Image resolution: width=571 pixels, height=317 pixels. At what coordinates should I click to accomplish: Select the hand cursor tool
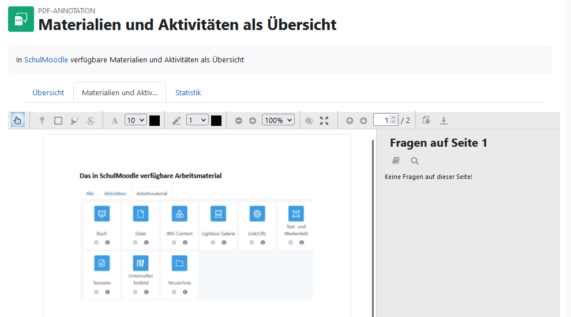(17, 120)
